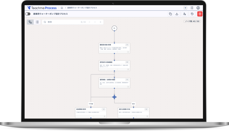
Task: Click the Teachme Process logo
Action: [42, 8]
